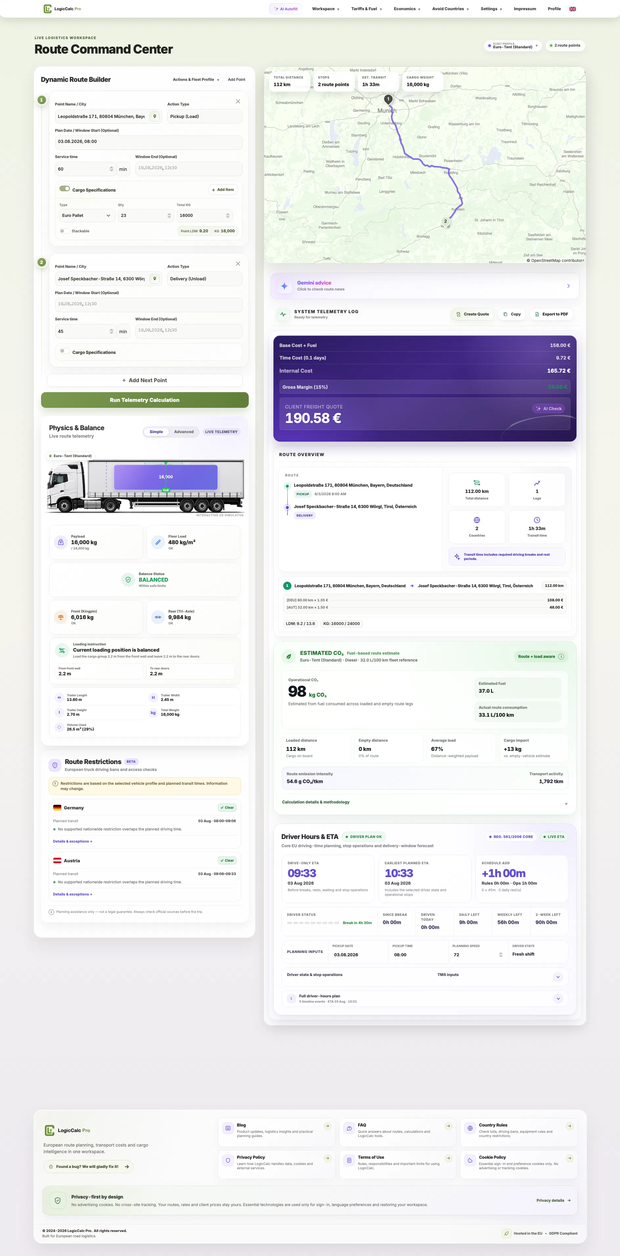Select Advanced physics view
Screen dimensions: 620x1256
click(x=184, y=431)
